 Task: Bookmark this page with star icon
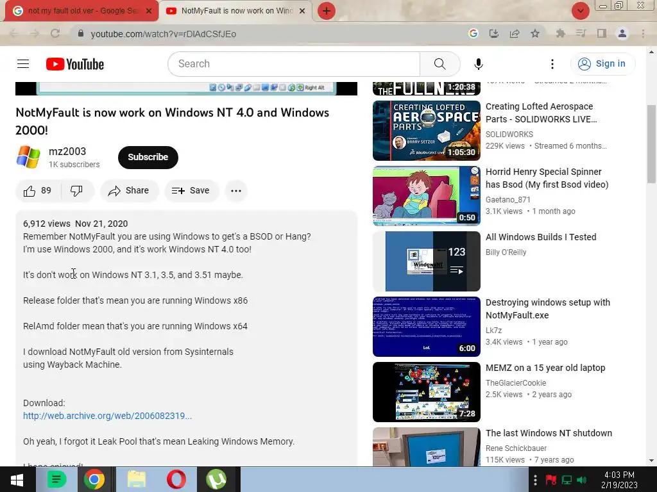pyautogui.click(x=535, y=33)
